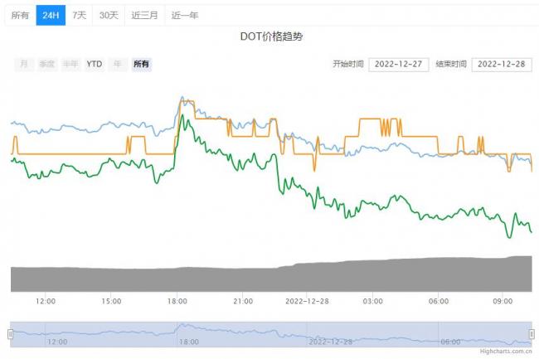539x359 pixels.
Task: Click the 开始时间 label
Action: click(x=348, y=64)
